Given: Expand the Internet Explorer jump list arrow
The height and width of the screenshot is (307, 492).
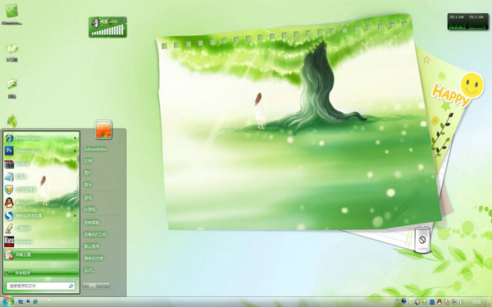Looking at the screenshot, I should pos(75,138).
